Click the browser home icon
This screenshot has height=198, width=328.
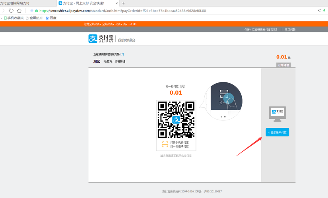[19, 11]
